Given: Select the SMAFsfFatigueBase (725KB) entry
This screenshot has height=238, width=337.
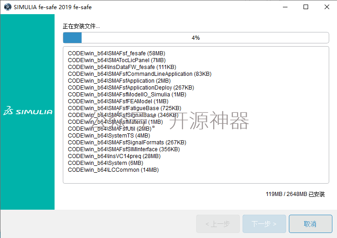Looking at the screenshot, I should 125,108.
